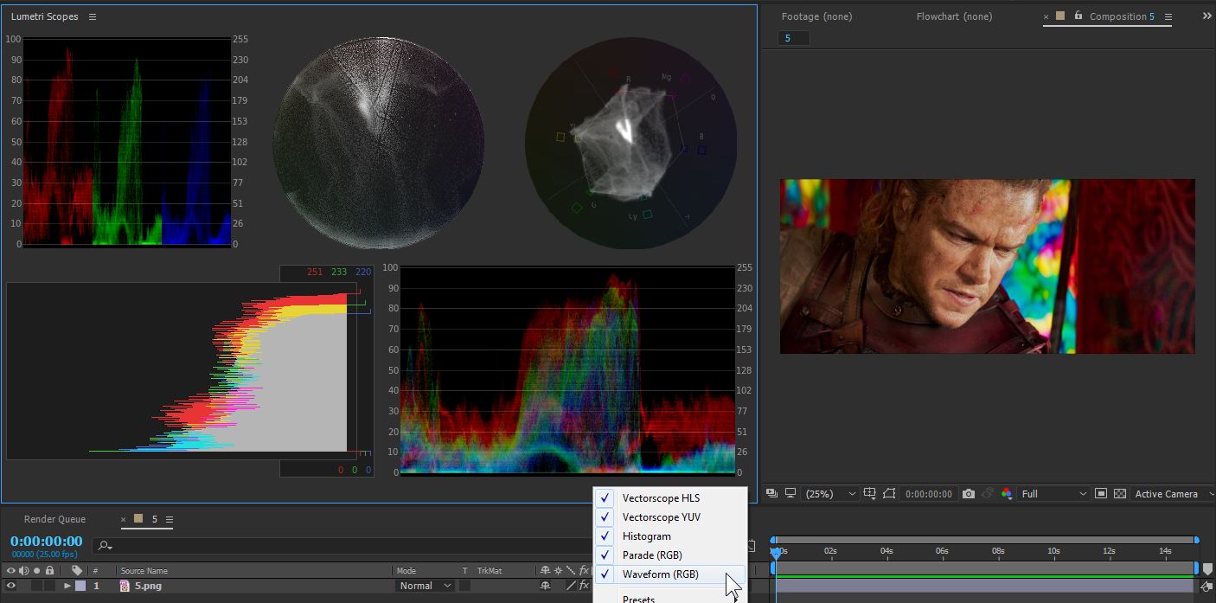This screenshot has width=1216, height=603.
Task: Click the purple 5.png layer duration bar
Action: coord(985,586)
